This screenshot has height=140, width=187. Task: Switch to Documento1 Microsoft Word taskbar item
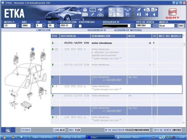(130, 137)
